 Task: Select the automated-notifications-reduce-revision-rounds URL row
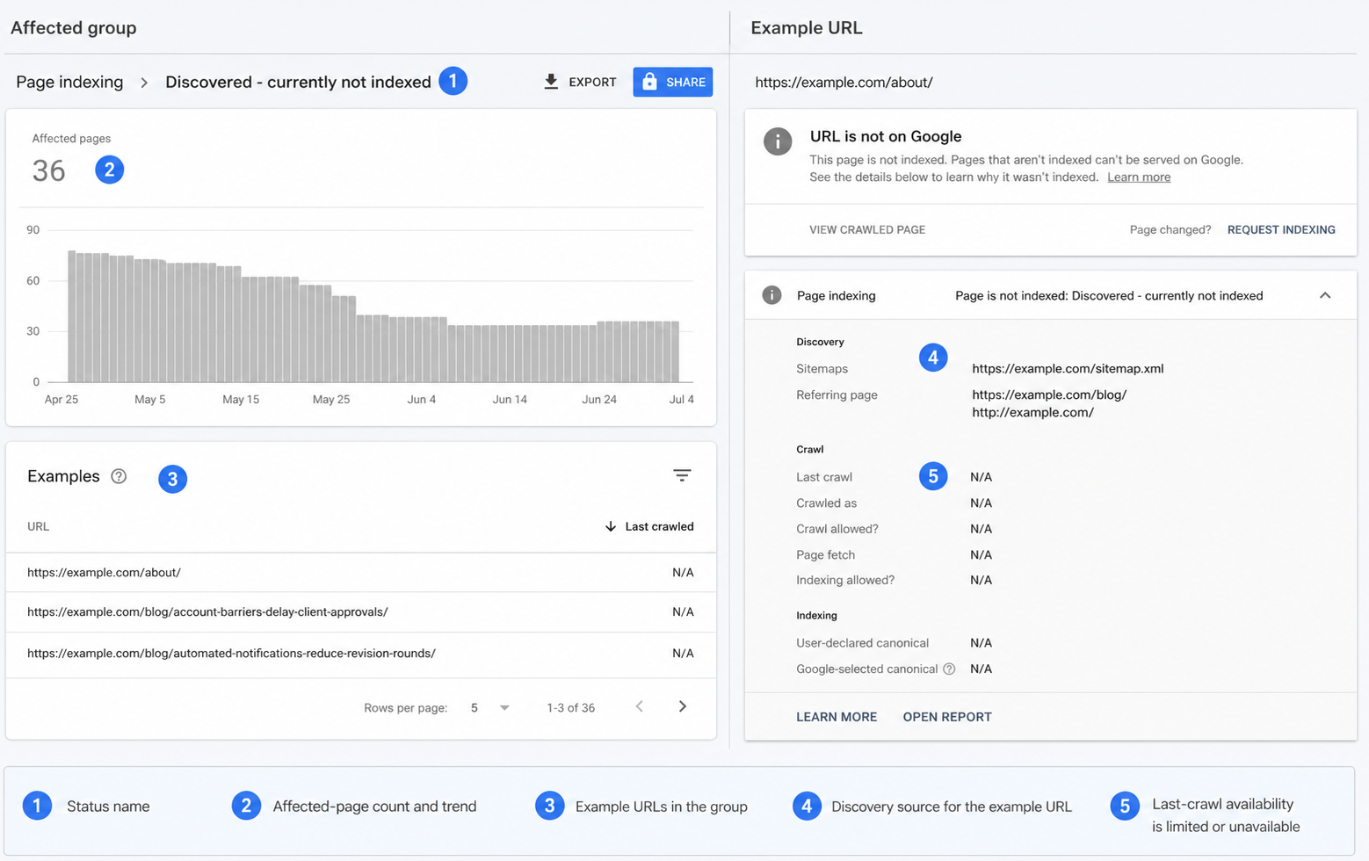point(360,654)
